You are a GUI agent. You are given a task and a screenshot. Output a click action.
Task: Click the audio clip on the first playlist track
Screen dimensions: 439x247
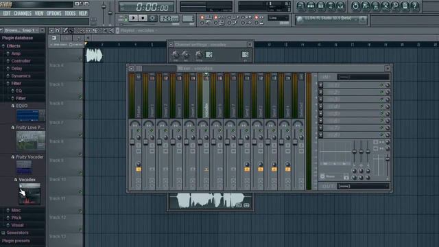click(x=94, y=55)
